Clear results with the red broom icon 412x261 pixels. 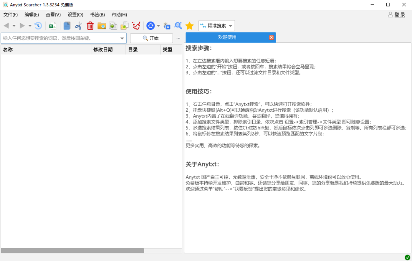[136, 26]
